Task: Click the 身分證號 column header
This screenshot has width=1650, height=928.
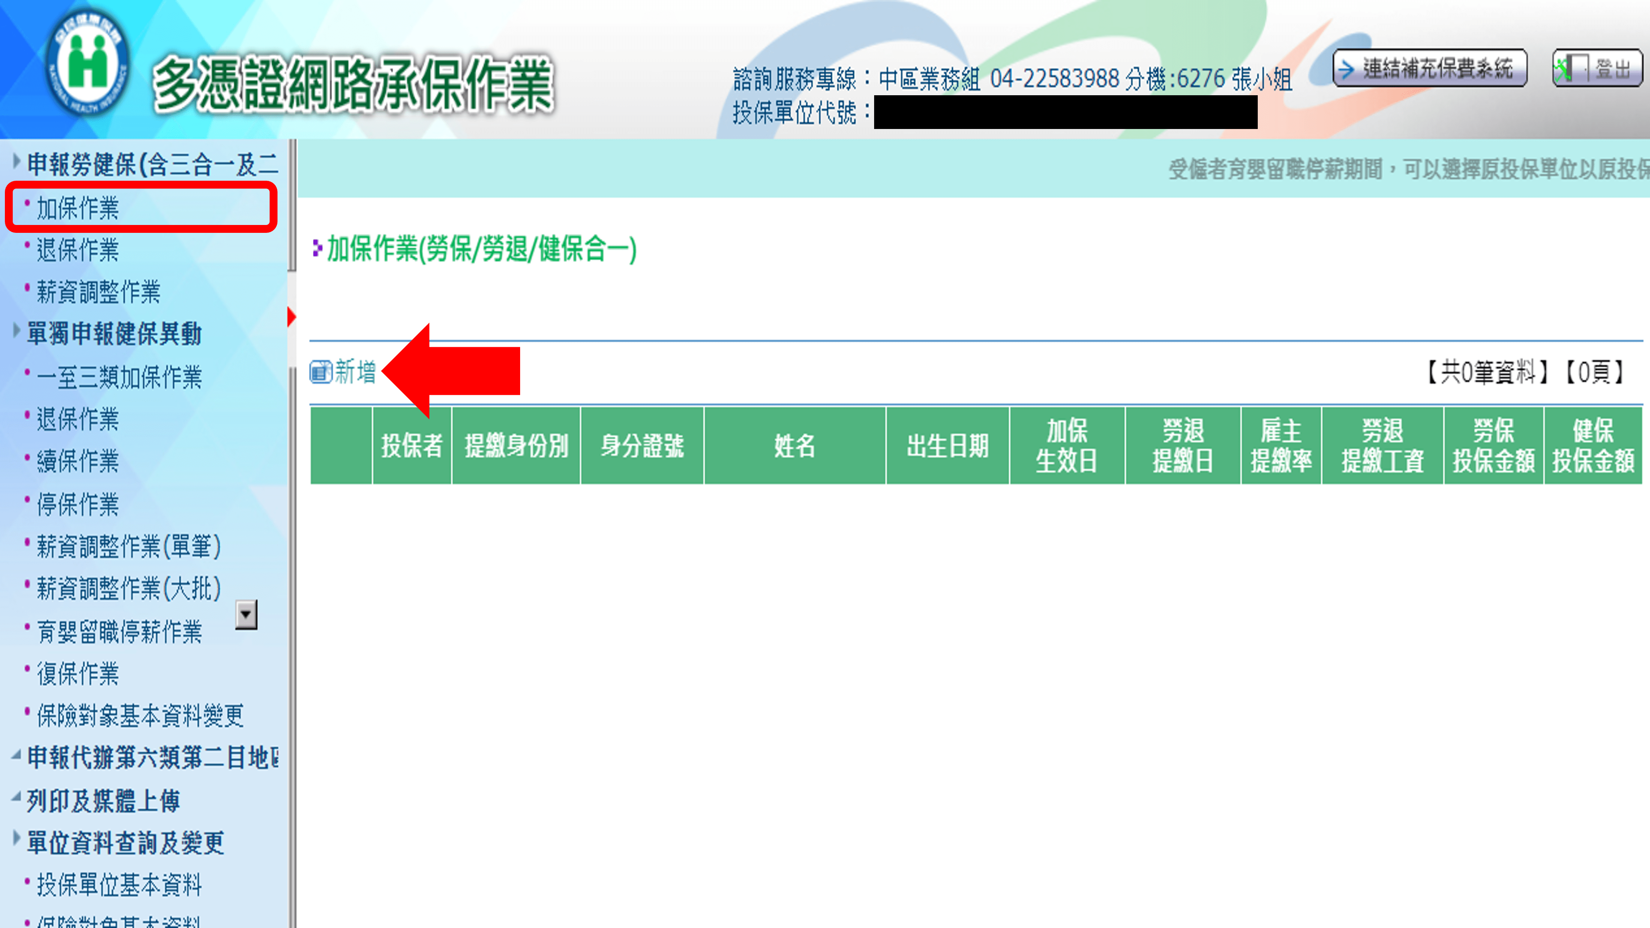Action: (x=642, y=445)
